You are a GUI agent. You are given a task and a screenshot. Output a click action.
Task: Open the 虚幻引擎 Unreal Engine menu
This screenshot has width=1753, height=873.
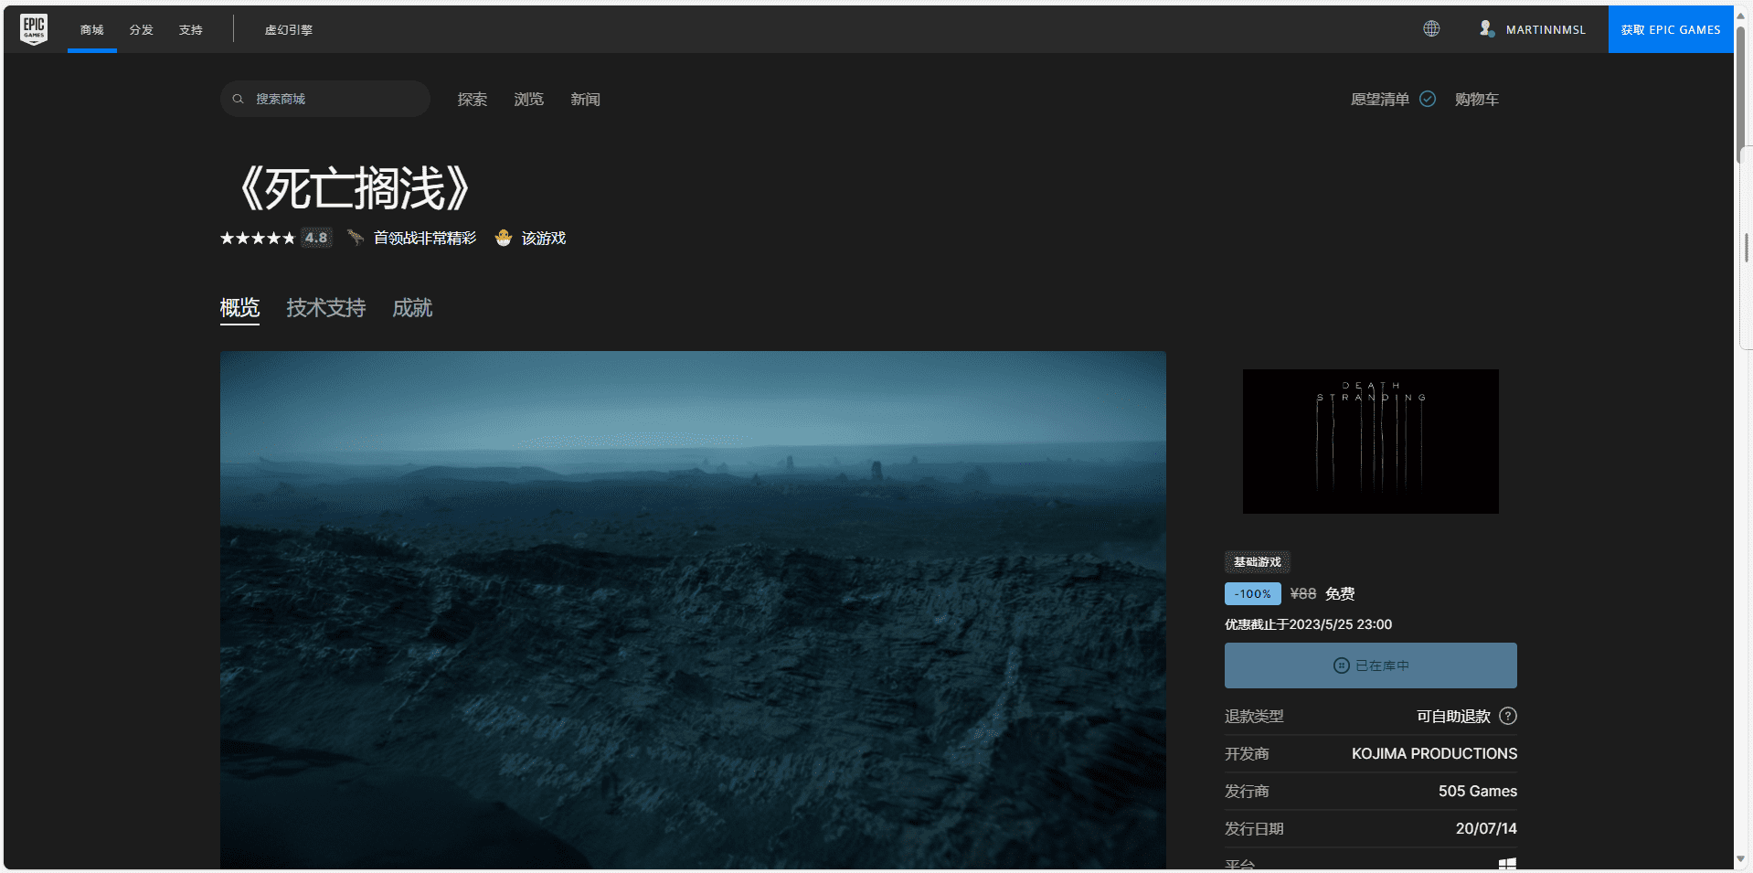[289, 29]
